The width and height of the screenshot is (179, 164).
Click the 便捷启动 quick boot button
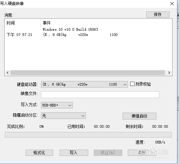(139, 116)
